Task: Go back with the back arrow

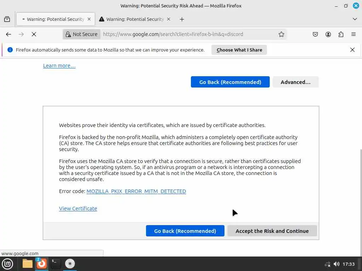Action: (x=8, y=34)
